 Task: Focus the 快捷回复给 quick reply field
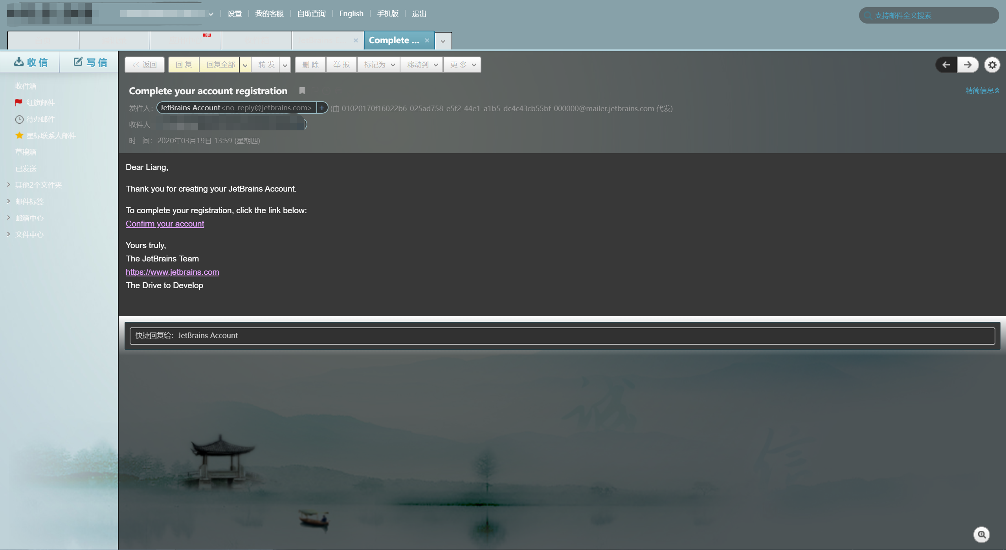(x=562, y=336)
